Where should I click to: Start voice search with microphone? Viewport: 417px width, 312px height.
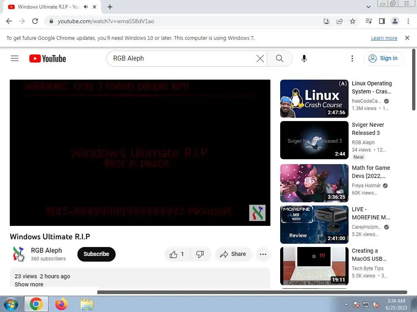tap(304, 58)
